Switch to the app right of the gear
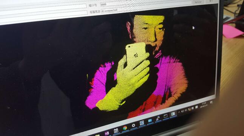 [142, 123]
